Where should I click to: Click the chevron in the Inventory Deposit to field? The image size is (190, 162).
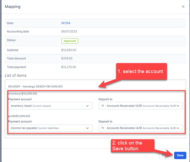coord(179,106)
